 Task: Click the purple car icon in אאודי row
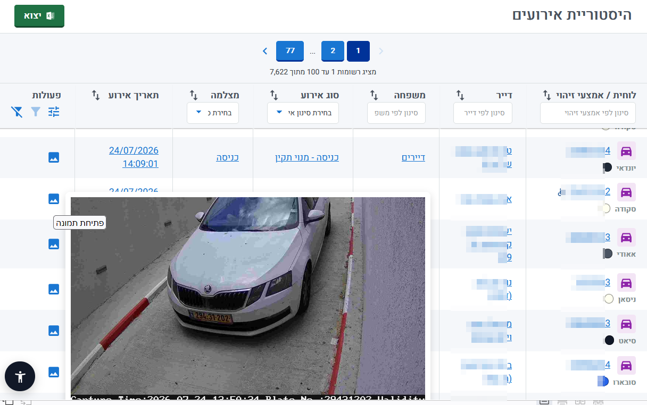626,237
